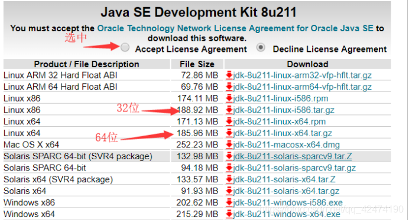Click the 174.11 MB file size cell
This screenshot has width=409, height=220.
pos(198,98)
